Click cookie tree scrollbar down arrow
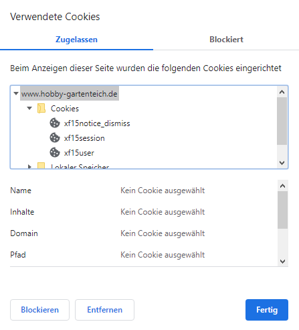Viewport: 299px width, 330px height. pyautogui.click(x=282, y=163)
